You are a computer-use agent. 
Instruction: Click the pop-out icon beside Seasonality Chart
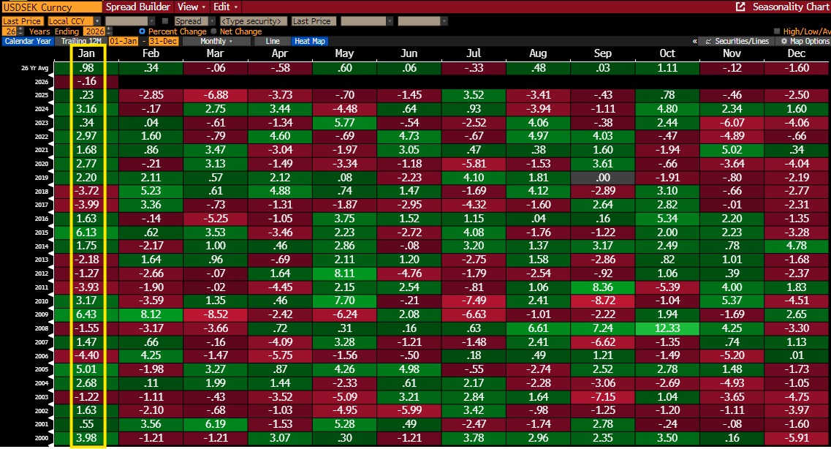[740, 7]
